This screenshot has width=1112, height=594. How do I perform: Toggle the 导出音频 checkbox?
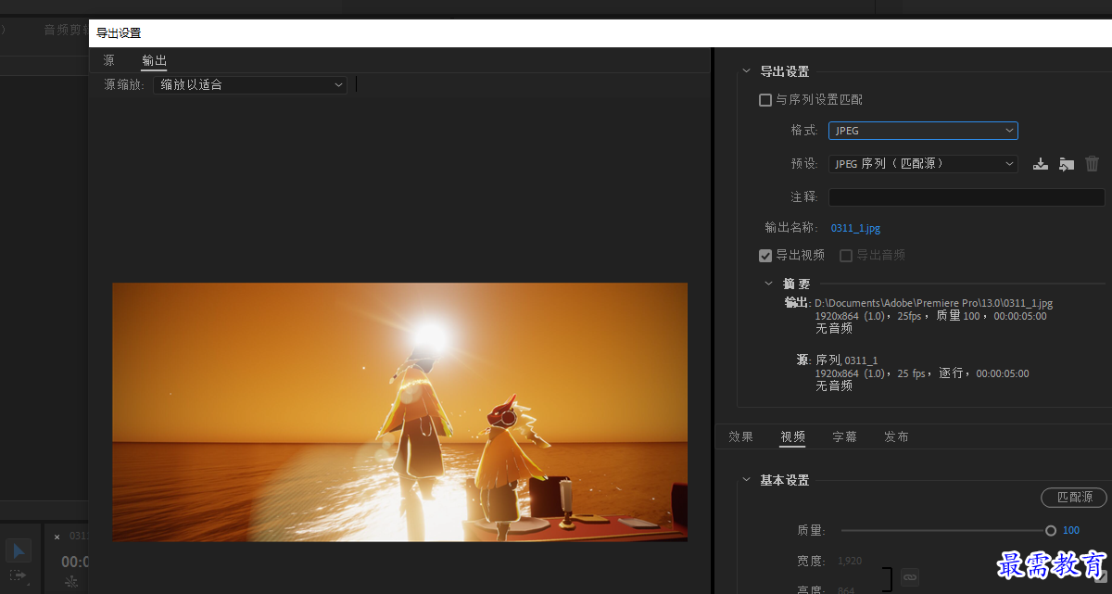[x=846, y=256]
